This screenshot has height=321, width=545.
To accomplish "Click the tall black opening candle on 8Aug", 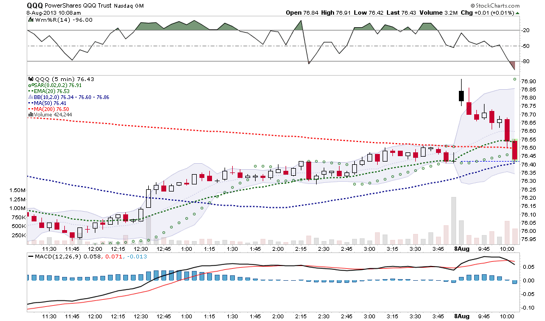I will [461, 95].
